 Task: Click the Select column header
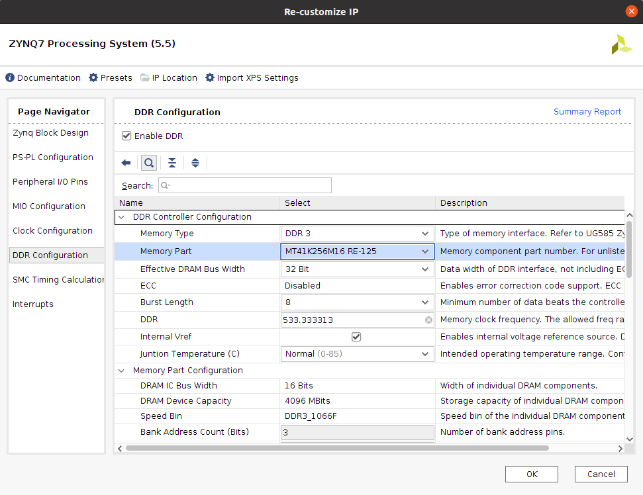point(358,203)
